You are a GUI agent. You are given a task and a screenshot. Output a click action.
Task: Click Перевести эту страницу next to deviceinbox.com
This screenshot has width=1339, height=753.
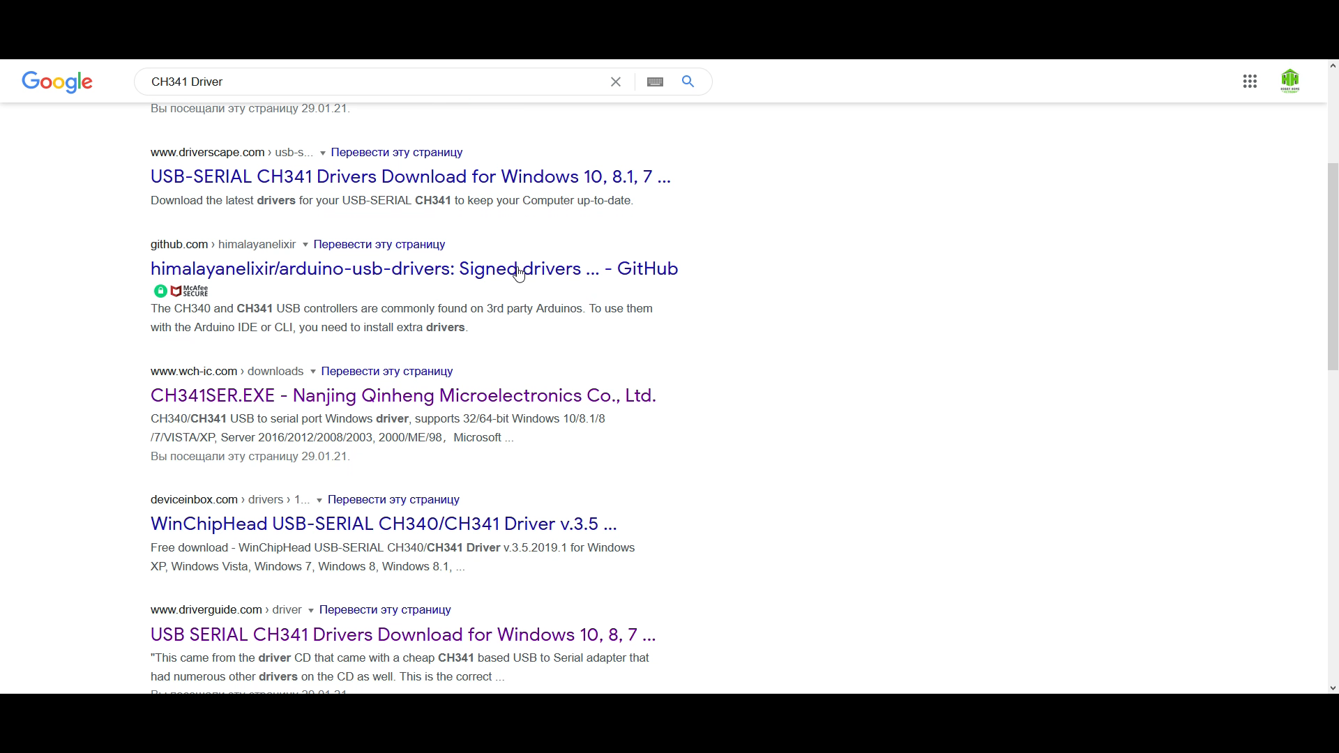[393, 499]
